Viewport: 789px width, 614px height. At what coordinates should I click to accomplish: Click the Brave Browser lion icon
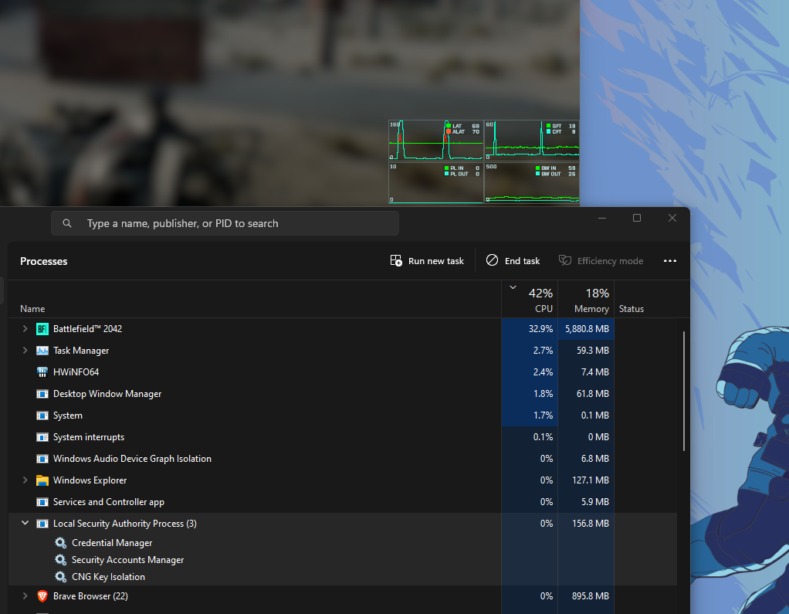(x=42, y=596)
